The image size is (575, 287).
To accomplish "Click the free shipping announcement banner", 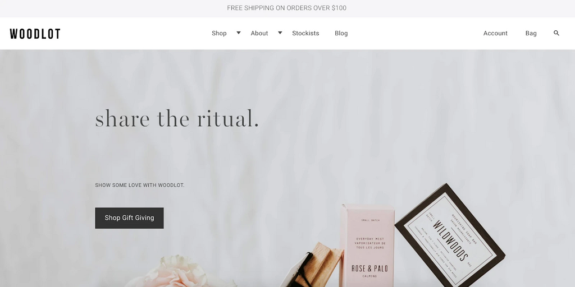I will (x=287, y=8).
